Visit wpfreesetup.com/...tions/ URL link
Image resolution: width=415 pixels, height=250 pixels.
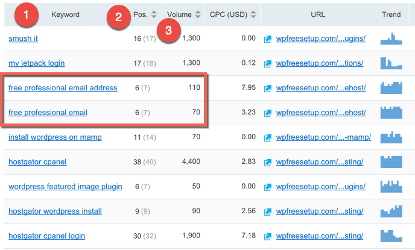pyautogui.click(x=320, y=63)
